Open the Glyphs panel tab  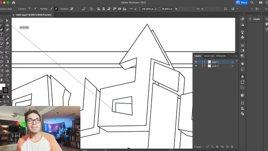click(x=255, y=19)
